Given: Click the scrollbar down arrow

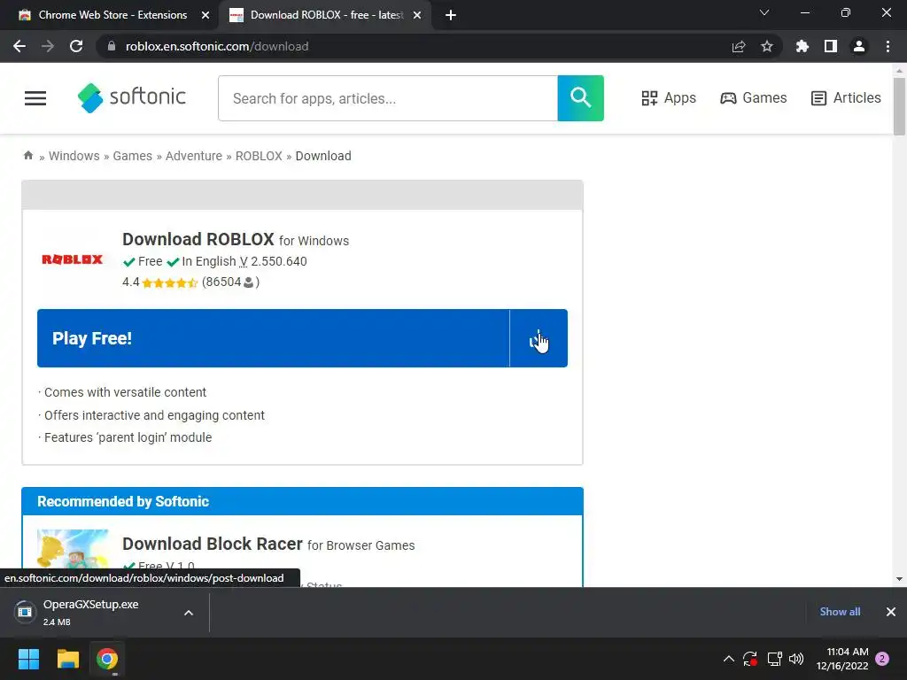Looking at the screenshot, I should pyautogui.click(x=899, y=579).
